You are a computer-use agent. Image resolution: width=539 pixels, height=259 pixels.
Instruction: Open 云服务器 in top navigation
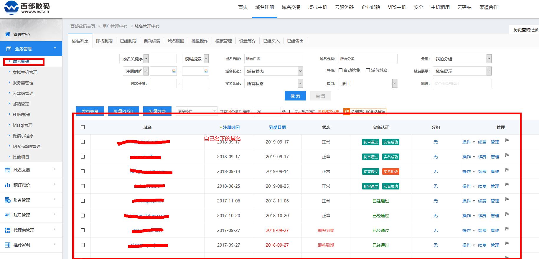(344, 7)
